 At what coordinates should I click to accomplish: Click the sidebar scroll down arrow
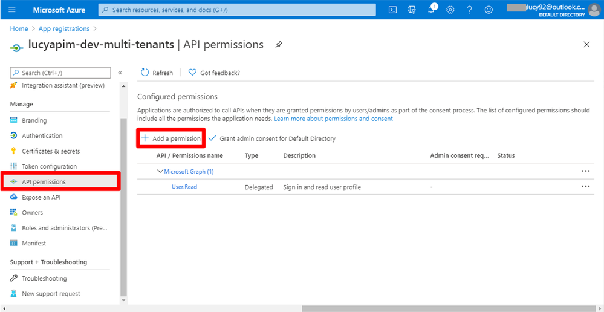123,300
